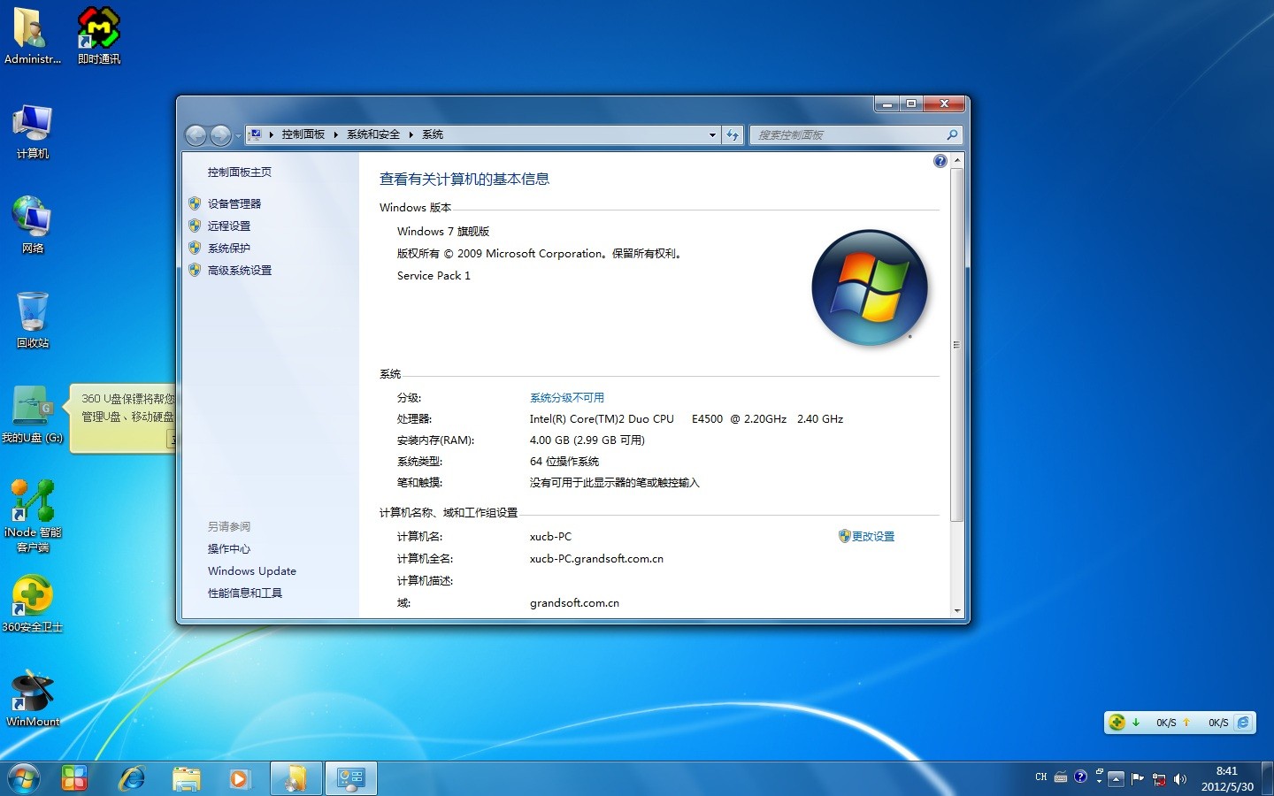Select the iNode 智能客户端 desktop icon
Image resolution: width=1274 pixels, height=796 pixels.
[x=32, y=516]
